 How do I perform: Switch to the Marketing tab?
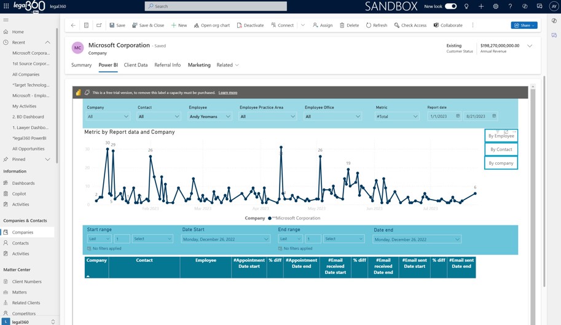point(199,65)
